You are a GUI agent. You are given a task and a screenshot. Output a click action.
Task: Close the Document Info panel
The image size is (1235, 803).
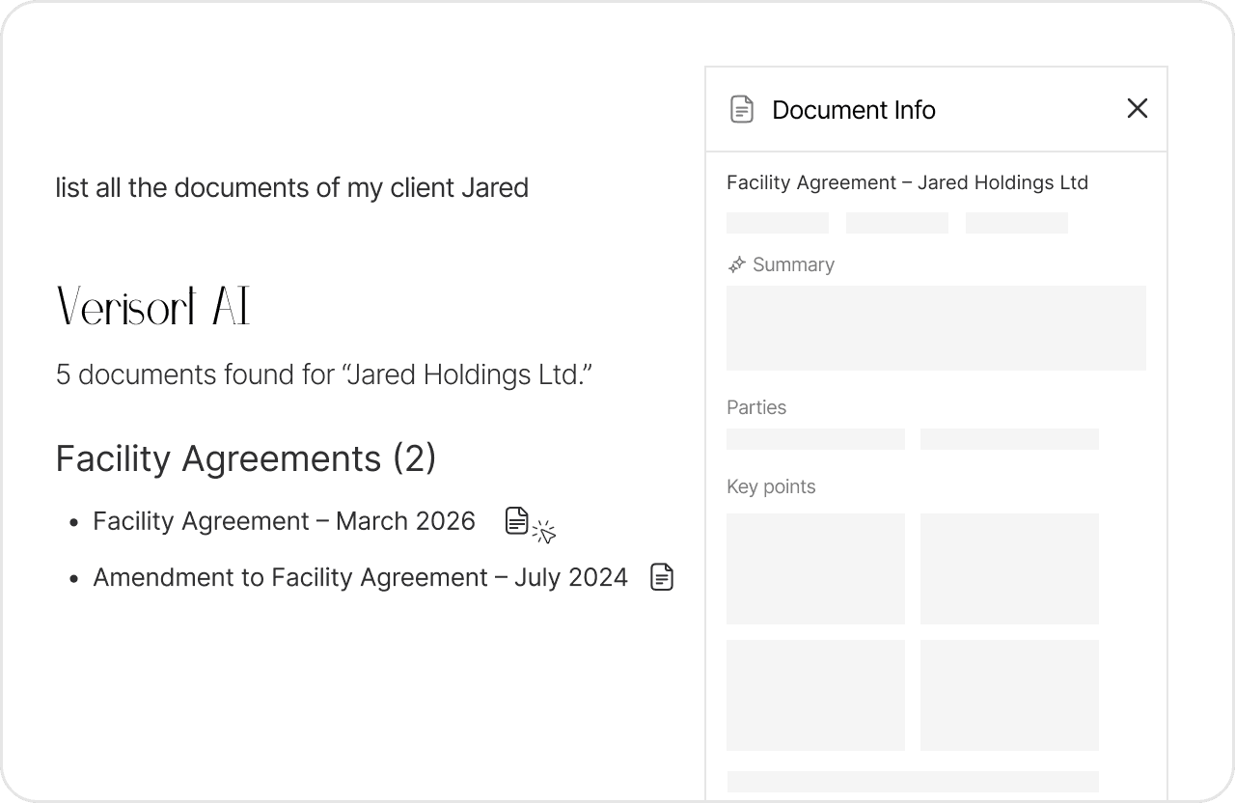pyautogui.click(x=1138, y=109)
